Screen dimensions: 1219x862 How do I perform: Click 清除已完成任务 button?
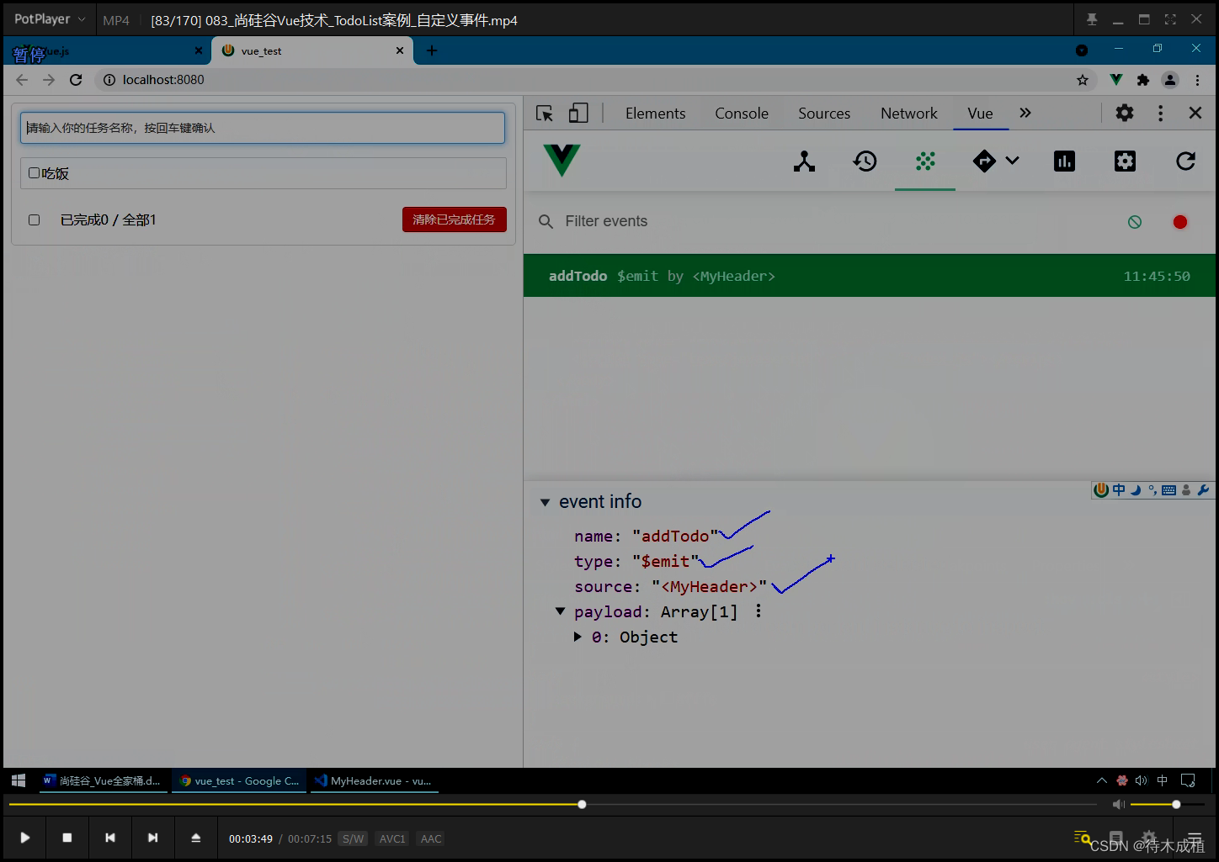pos(455,219)
